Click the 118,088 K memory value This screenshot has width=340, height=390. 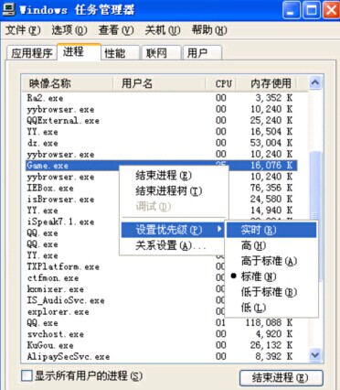pos(270,323)
